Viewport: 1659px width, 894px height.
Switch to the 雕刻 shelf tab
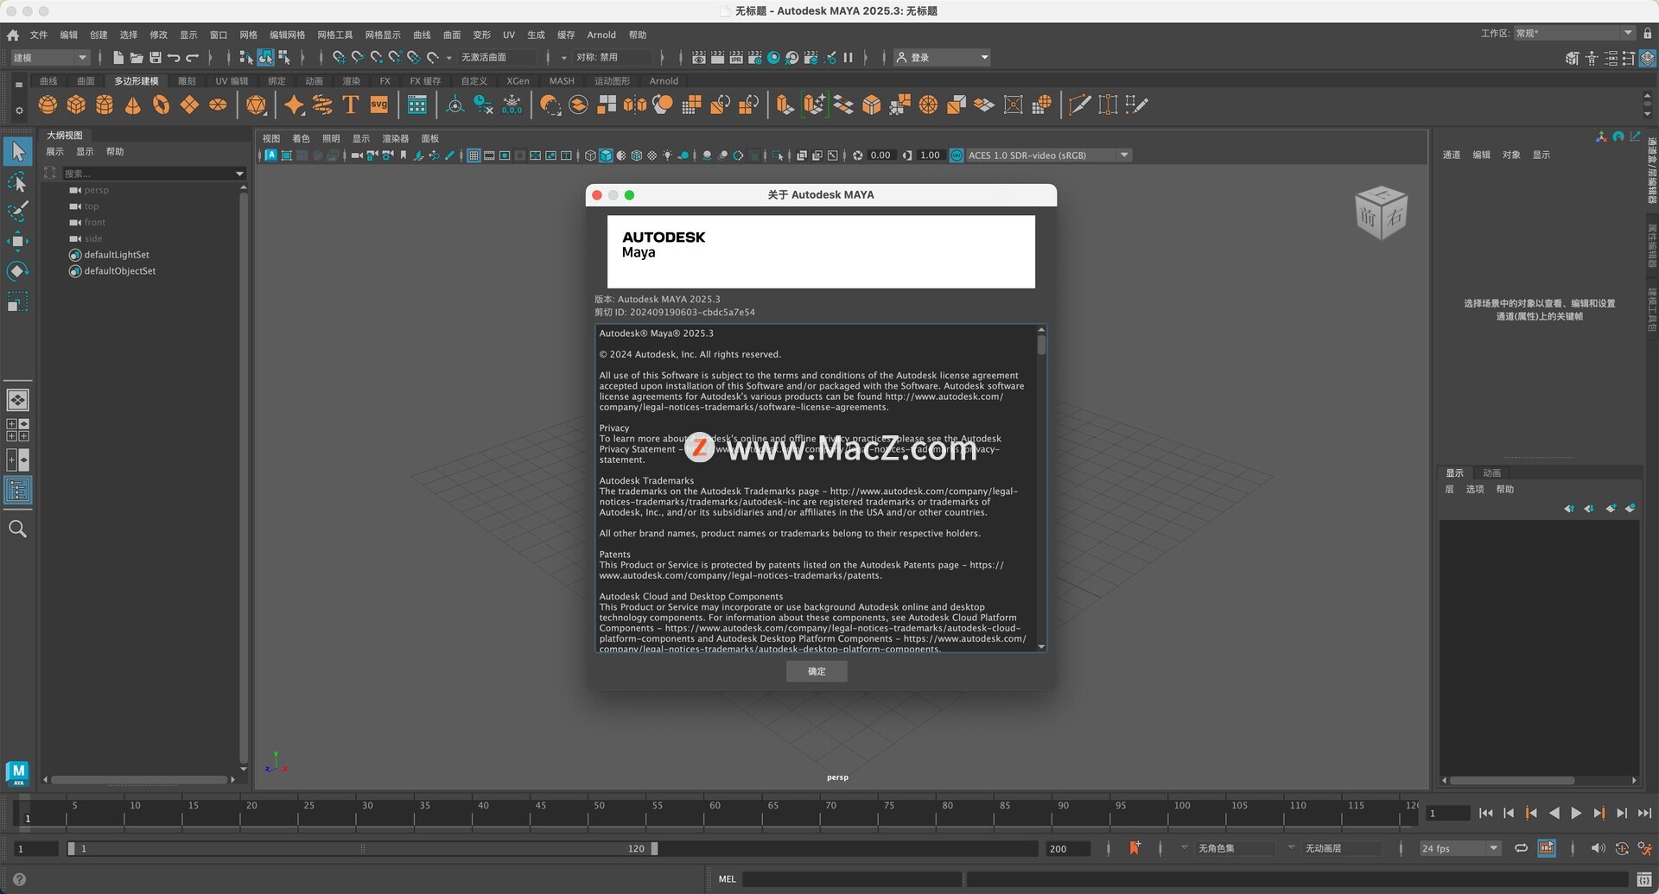point(187,81)
